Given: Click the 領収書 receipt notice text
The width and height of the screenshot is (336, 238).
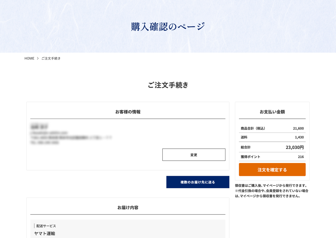Looking at the screenshot, I should click(x=272, y=191).
